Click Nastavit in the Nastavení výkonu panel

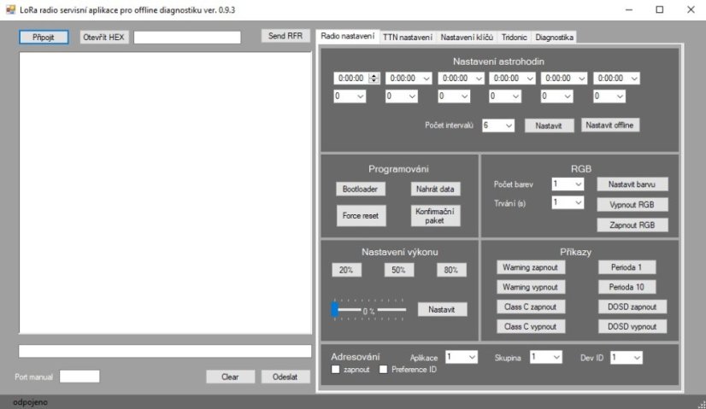[442, 310]
